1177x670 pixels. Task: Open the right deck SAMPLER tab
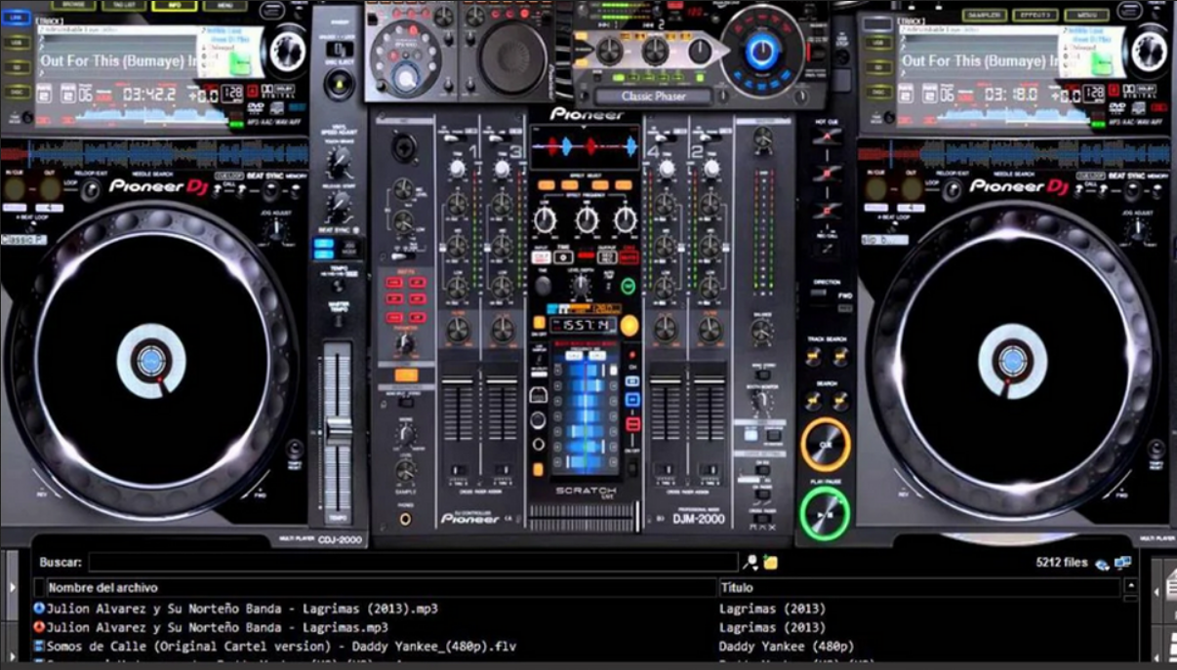984,16
